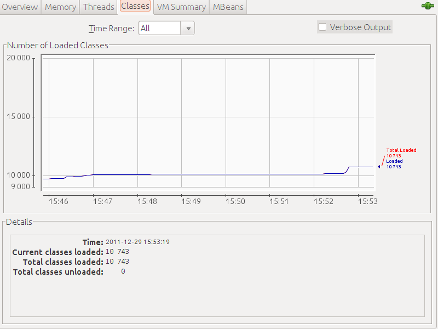Viewport: 438px width, 329px height.
Task: Click the blue Loaded legend label
Action: coord(394,161)
